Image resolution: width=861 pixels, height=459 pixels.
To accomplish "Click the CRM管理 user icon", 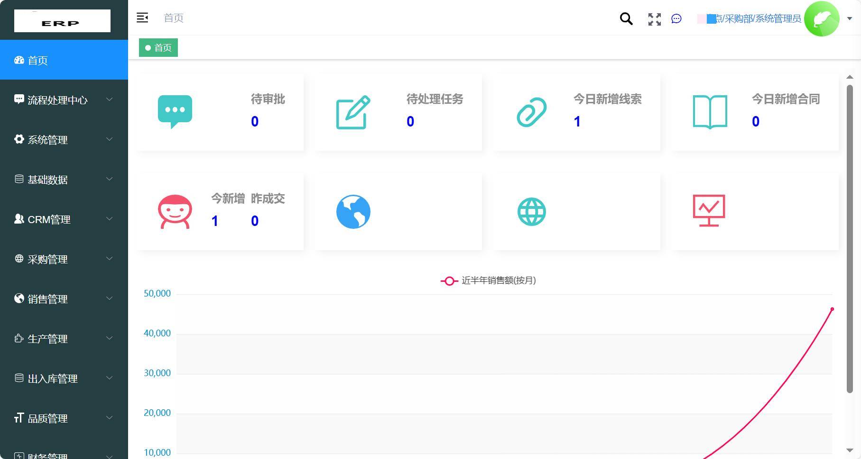I will click(x=19, y=218).
